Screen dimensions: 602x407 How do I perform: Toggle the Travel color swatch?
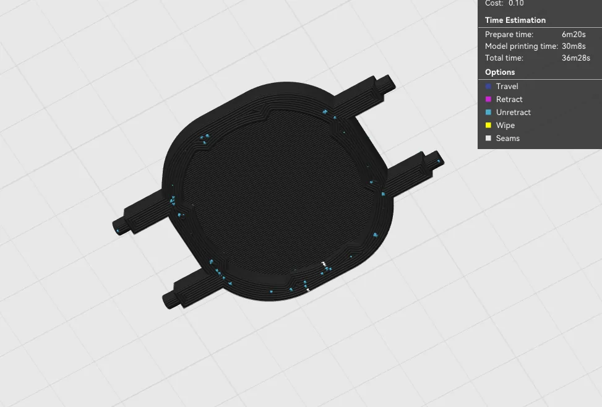click(488, 87)
